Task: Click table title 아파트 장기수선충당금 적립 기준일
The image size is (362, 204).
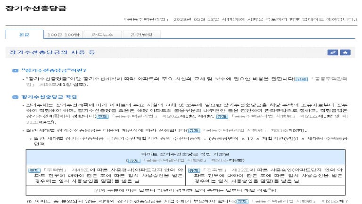Action: click(x=185, y=154)
